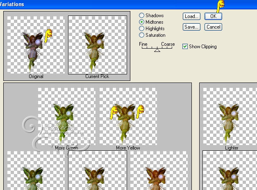The image size is (257, 190).
Task: Click the Lighter thumbnail
Action: (x=230, y=116)
